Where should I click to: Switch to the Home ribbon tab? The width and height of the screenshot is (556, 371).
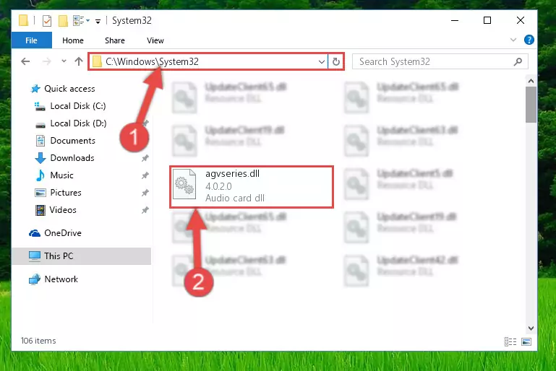click(x=73, y=40)
